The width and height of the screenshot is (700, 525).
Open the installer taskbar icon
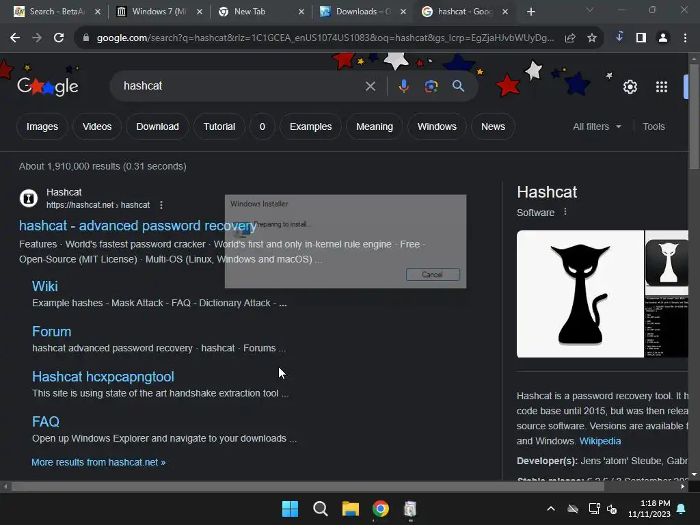[410, 509]
